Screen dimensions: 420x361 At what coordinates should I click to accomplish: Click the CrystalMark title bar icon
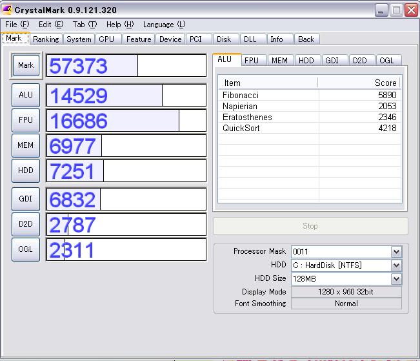coord(7,10)
